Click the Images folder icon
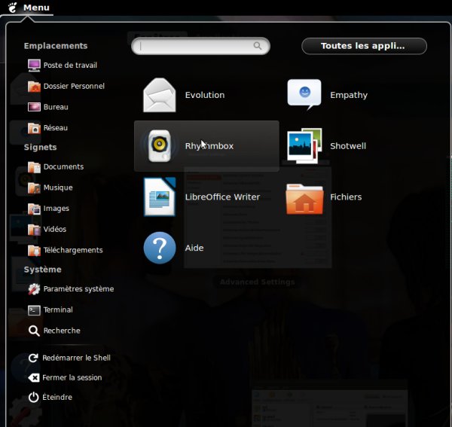Image resolution: width=452 pixels, height=427 pixels. point(34,209)
